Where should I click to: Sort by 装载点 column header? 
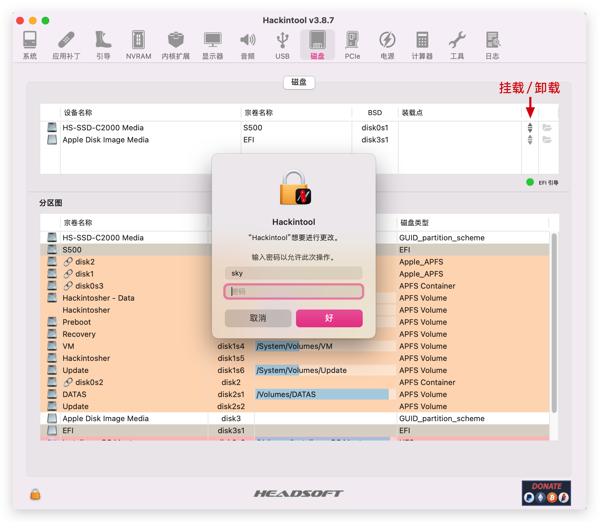click(460, 113)
